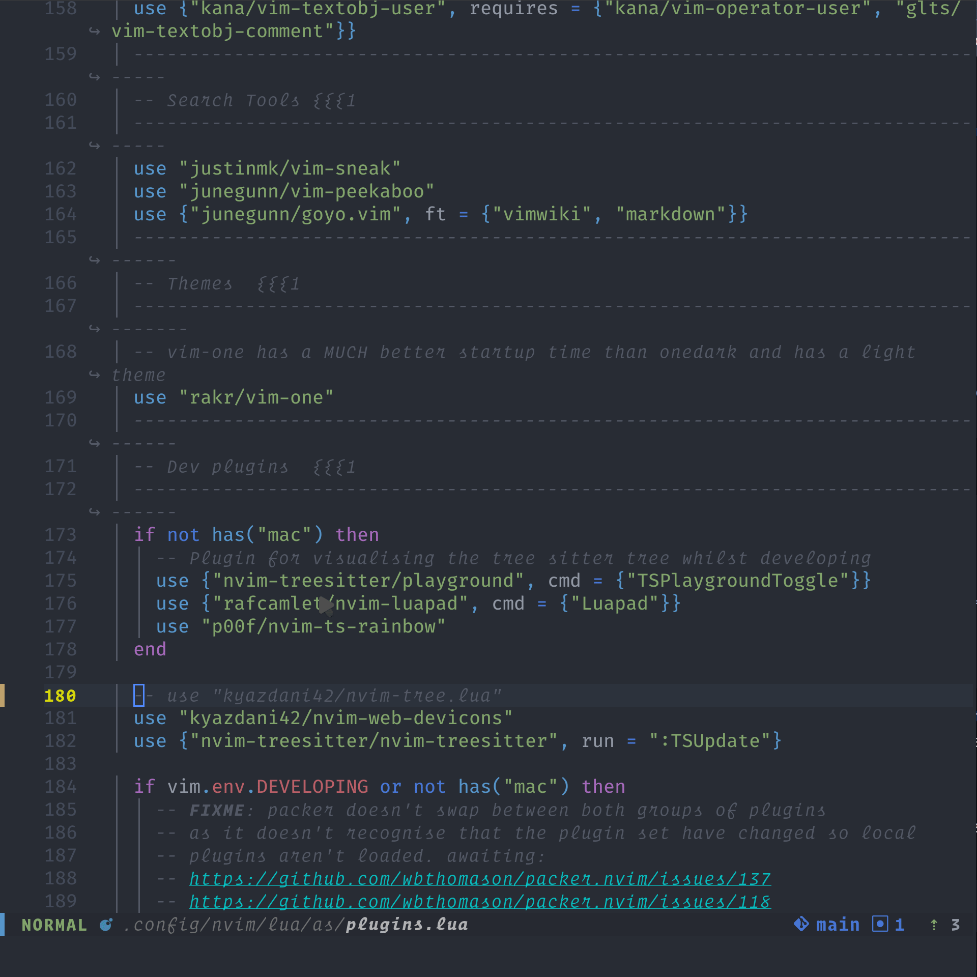Click the "kana/vim-textobj-user" string
The height and width of the screenshot is (977, 977).
tap(318, 9)
